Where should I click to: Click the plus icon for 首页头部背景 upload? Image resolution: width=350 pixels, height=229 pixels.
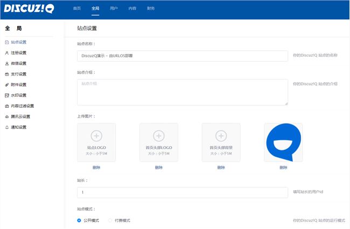click(221, 136)
